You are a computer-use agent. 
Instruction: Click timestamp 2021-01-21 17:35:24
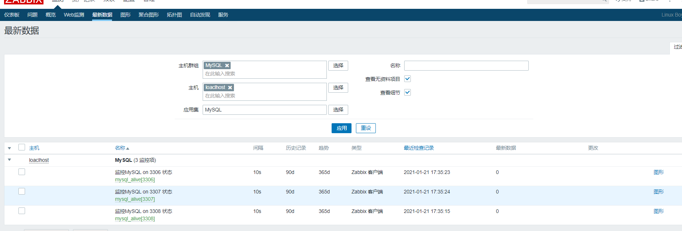[x=427, y=192]
